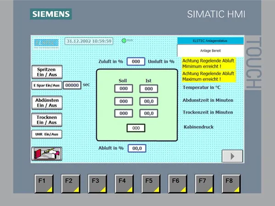Click the Temperatur in °C label
This screenshot has width=275, height=206.
click(x=202, y=87)
